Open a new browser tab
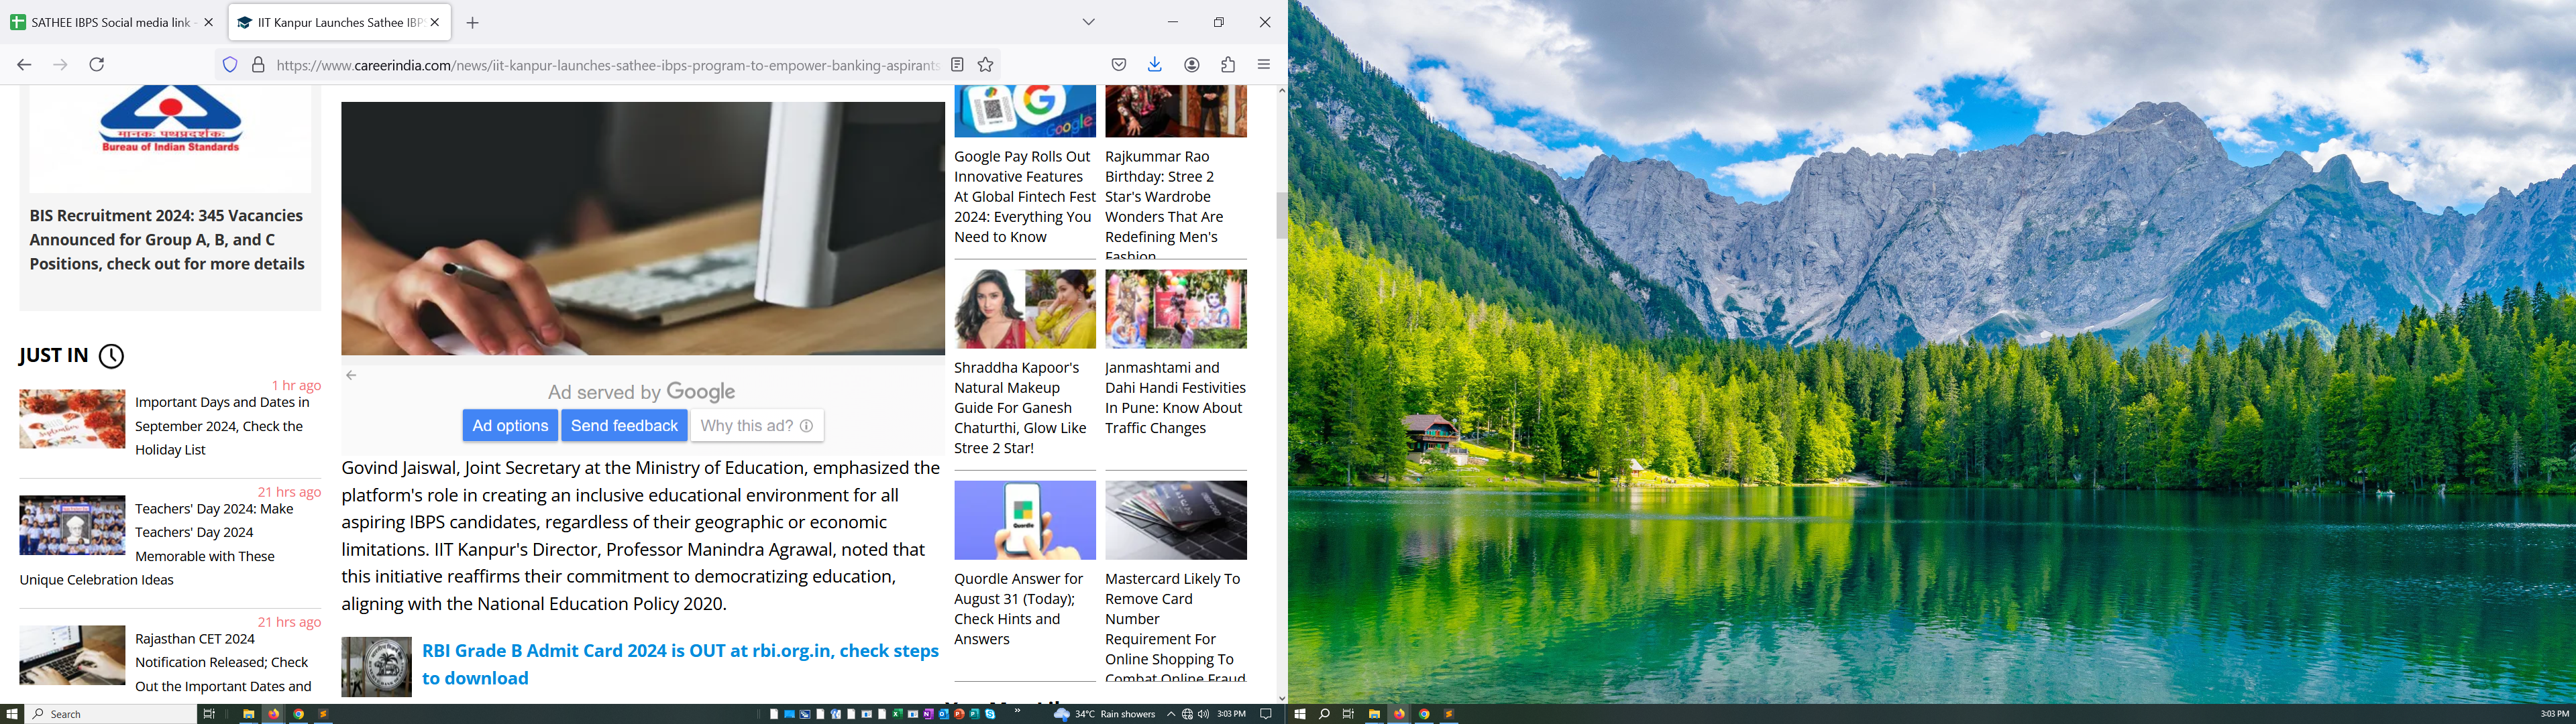This screenshot has width=2576, height=724. coord(472,23)
